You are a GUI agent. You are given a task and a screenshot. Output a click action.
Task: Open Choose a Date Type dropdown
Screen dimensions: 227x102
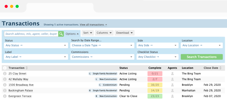pos(102,45)
